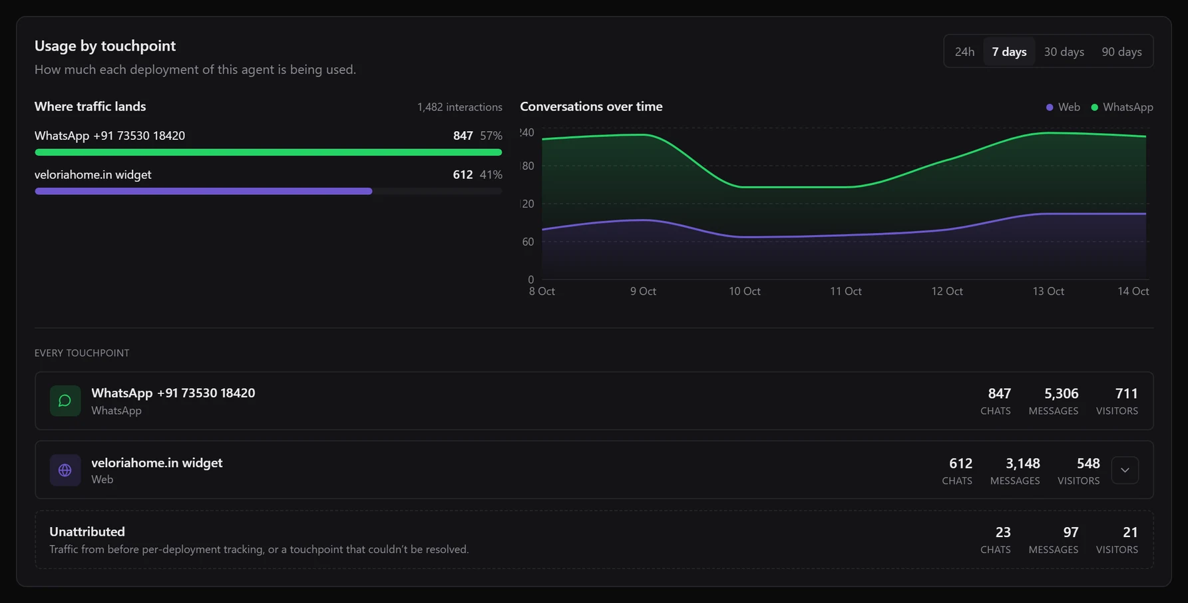Click the 21 visitors value under Unattributed
1188x603 pixels.
tap(1130, 532)
